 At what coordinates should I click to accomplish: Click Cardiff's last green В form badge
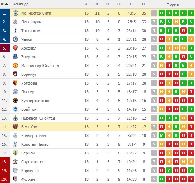[191, 171]
